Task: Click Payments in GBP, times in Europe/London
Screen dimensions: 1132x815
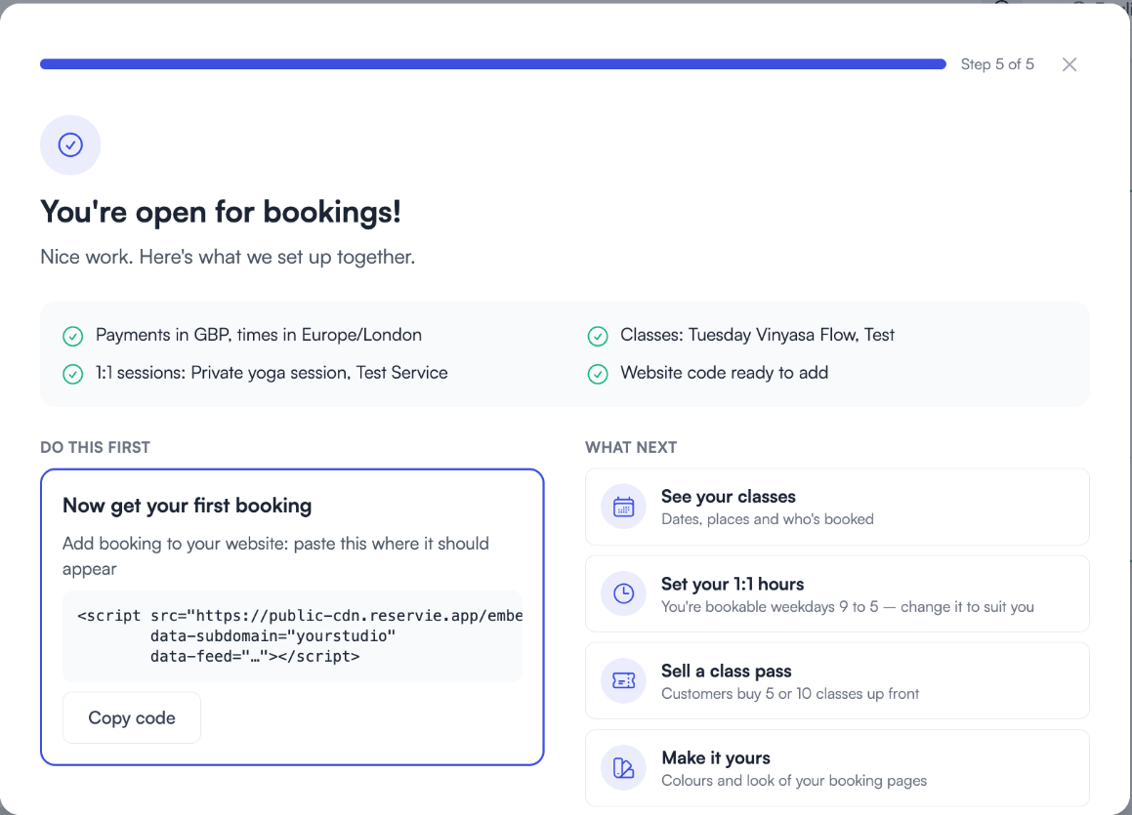Action: point(259,335)
